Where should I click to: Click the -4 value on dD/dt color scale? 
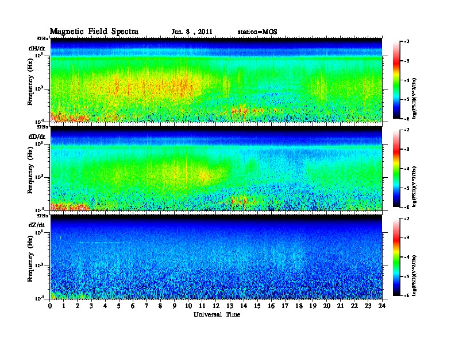[x=406, y=169]
